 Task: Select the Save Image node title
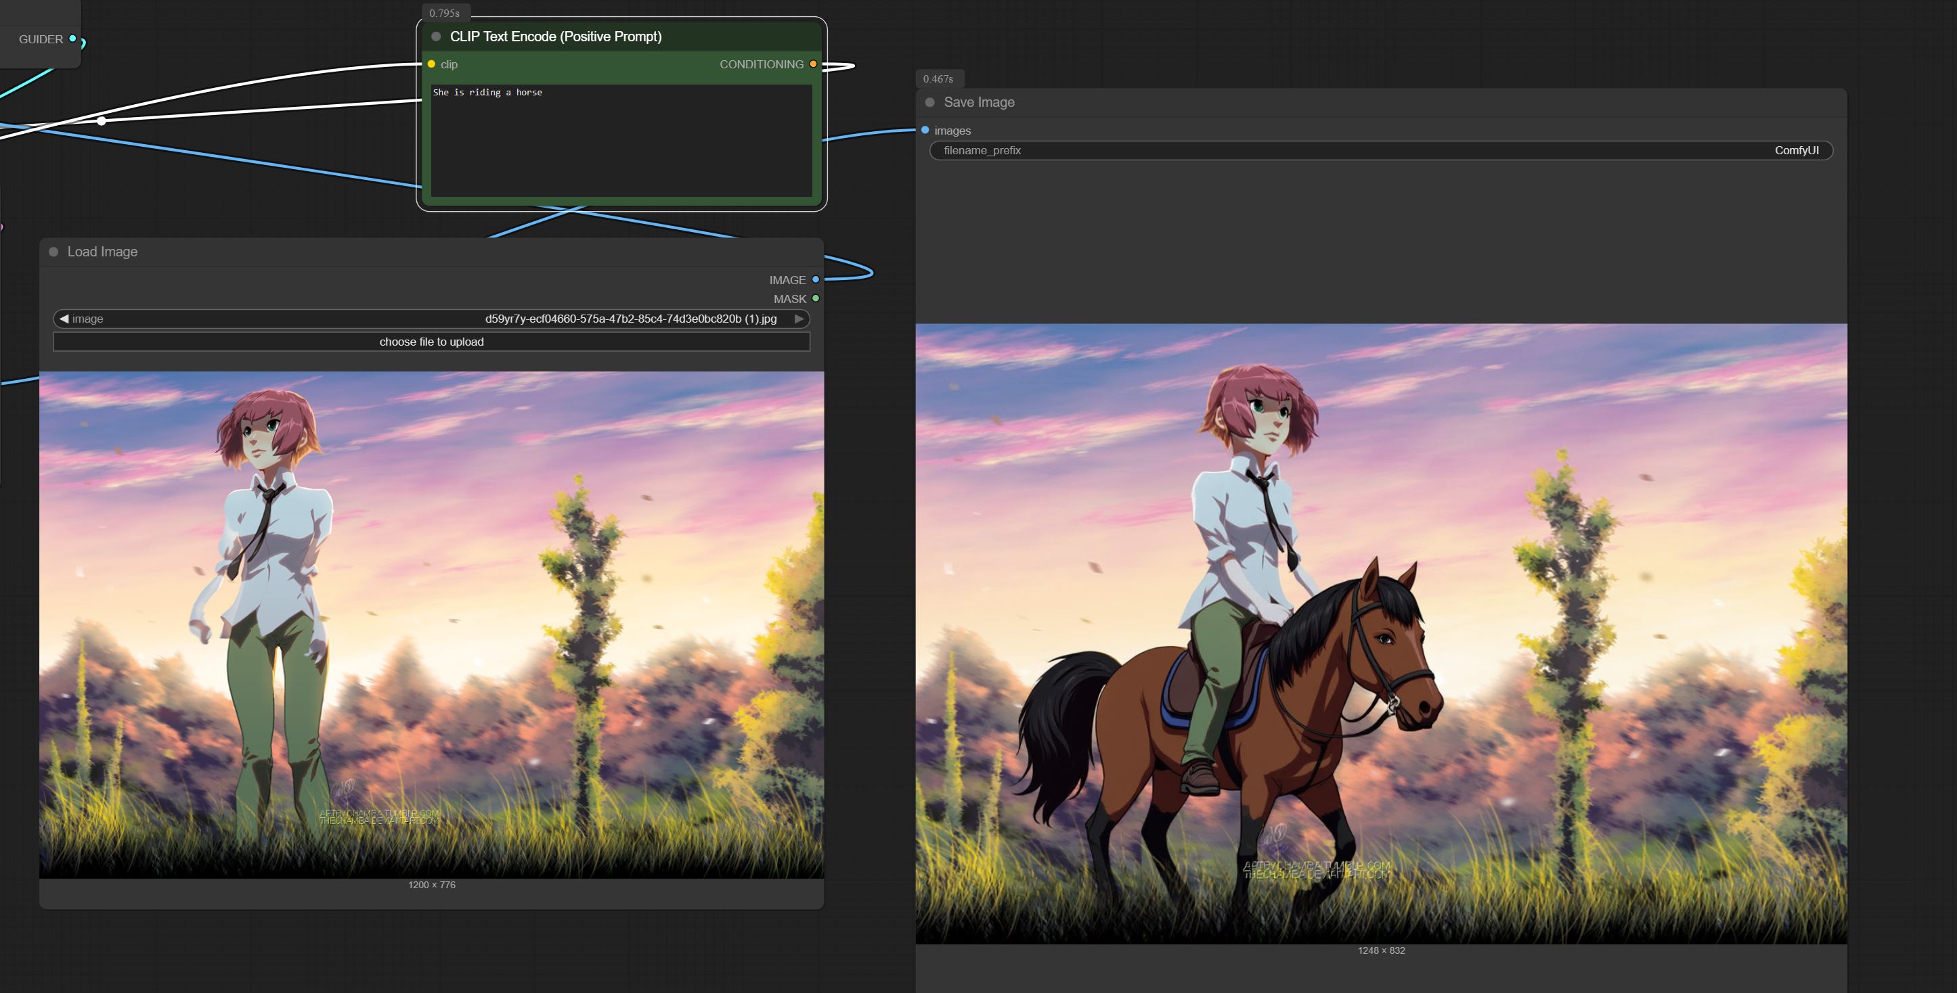980,103
